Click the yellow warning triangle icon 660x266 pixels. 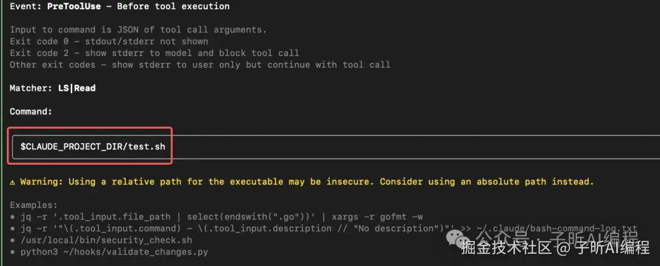coord(13,182)
